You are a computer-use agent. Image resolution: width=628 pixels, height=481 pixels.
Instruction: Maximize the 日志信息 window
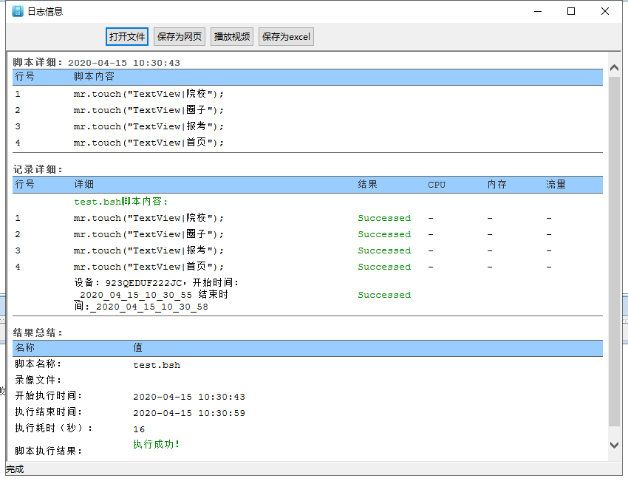[x=571, y=11]
